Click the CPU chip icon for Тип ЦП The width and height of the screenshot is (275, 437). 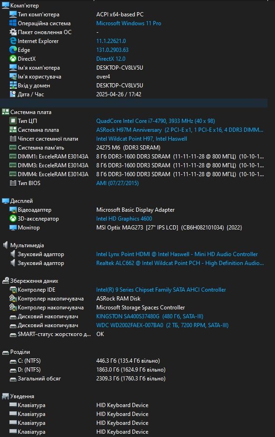13,121
